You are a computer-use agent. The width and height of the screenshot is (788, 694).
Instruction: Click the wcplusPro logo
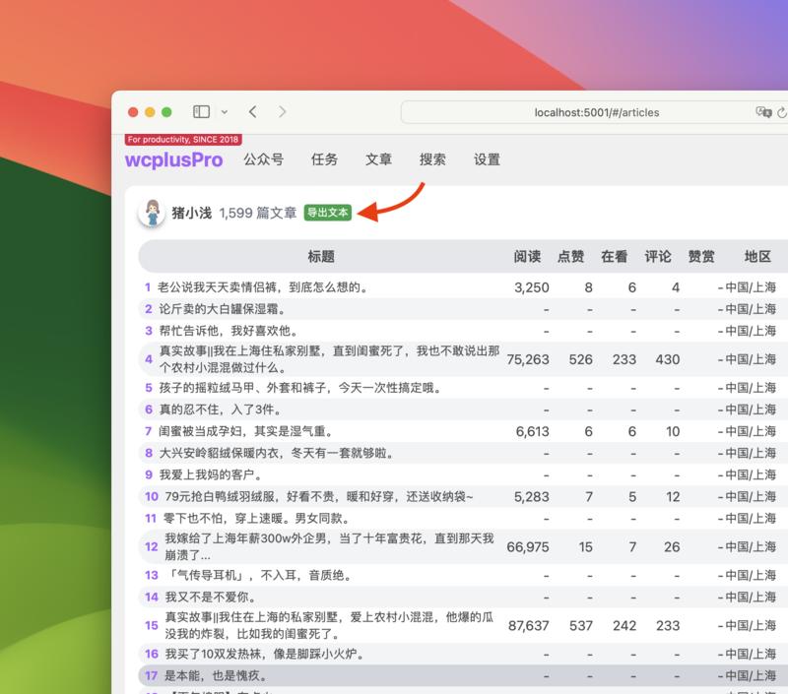coord(173,158)
